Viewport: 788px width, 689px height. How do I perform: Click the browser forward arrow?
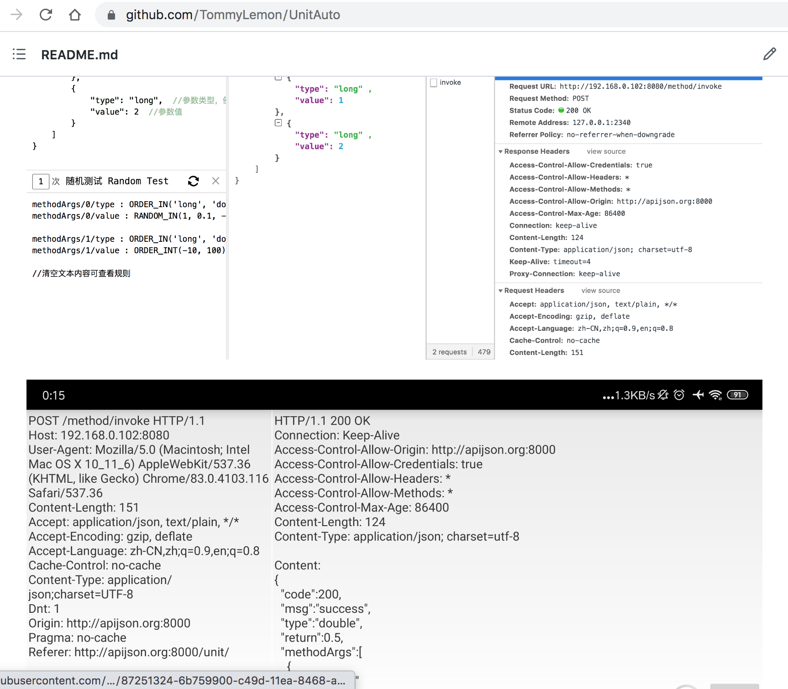coord(16,15)
